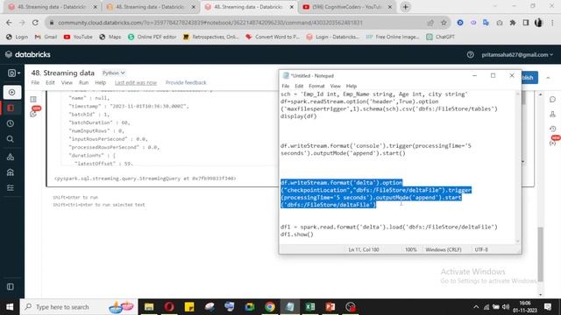Open PowerPoint from the Windows taskbar

pyautogui.click(x=330, y=307)
